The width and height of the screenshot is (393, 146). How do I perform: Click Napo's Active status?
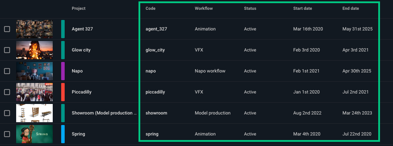pyautogui.click(x=250, y=71)
